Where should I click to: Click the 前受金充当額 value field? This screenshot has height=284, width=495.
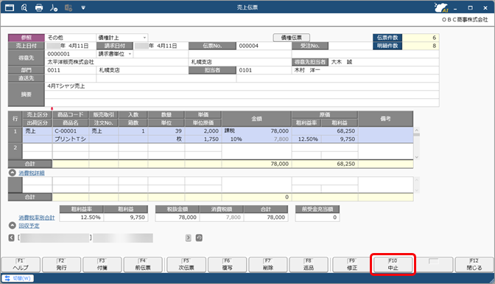pyautogui.click(x=317, y=218)
